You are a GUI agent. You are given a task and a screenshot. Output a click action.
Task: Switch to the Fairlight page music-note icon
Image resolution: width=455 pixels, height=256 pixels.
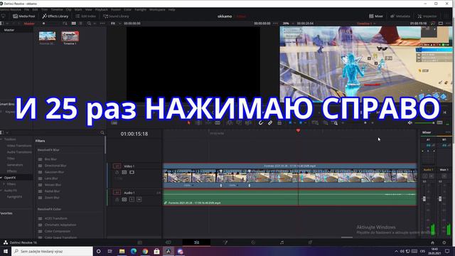click(282, 242)
